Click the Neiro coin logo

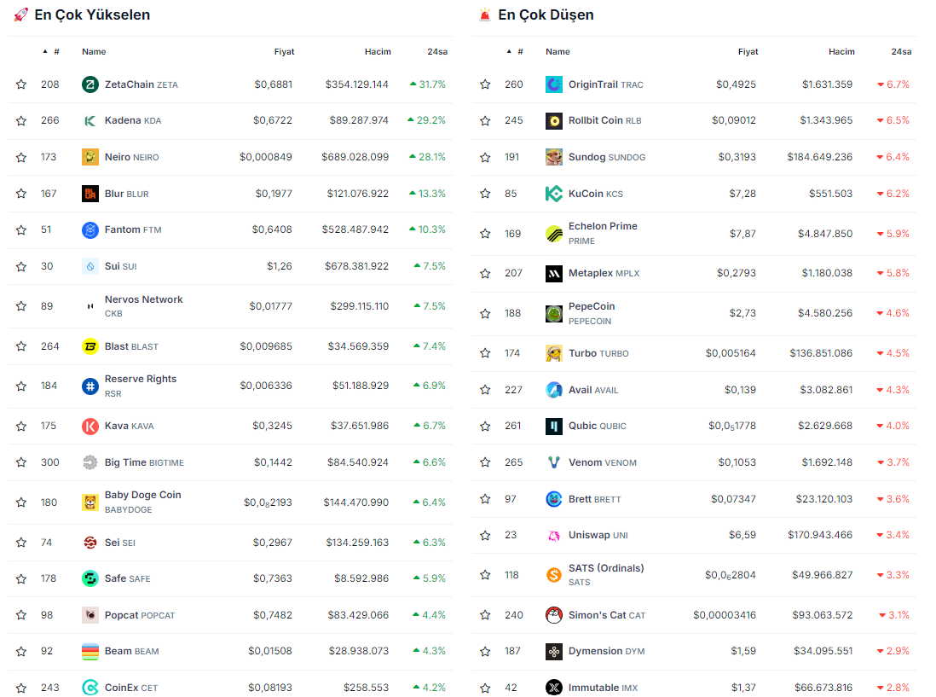click(x=90, y=157)
